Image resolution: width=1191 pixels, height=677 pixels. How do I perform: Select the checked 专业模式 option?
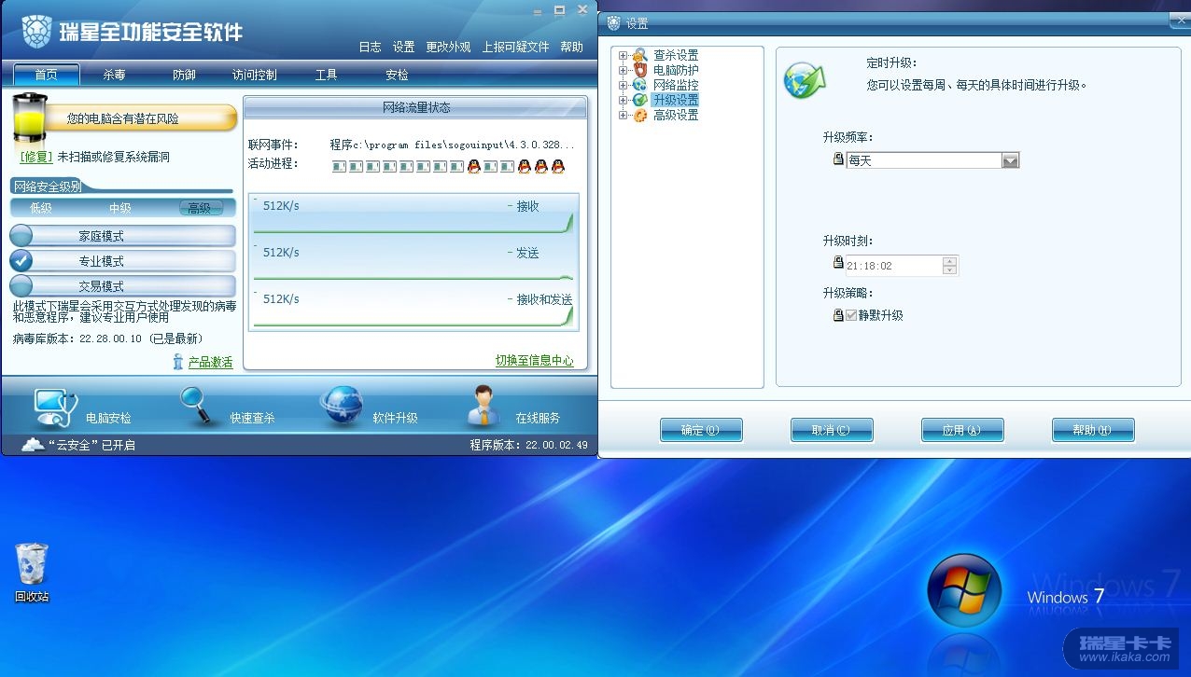click(x=122, y=261)
